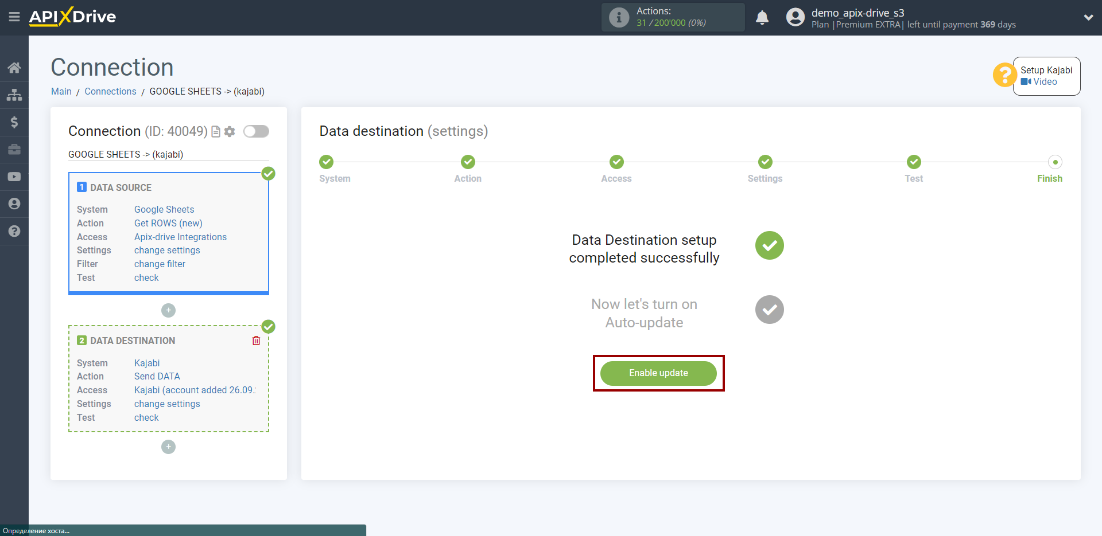Screen dimensions: 1102x536
Task: Open the notifications bell
Action: (x=762, y=18)
